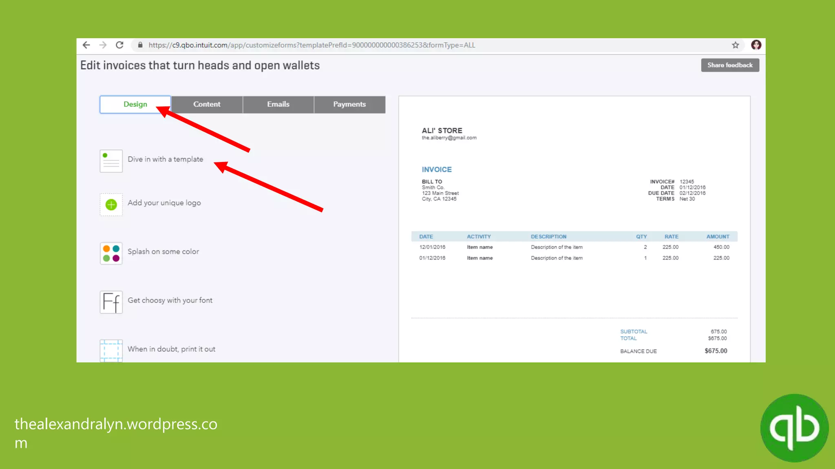This screenshot has height=469, width=835.
Task: Click the browser address bar URL
Action: coord(311,45)
